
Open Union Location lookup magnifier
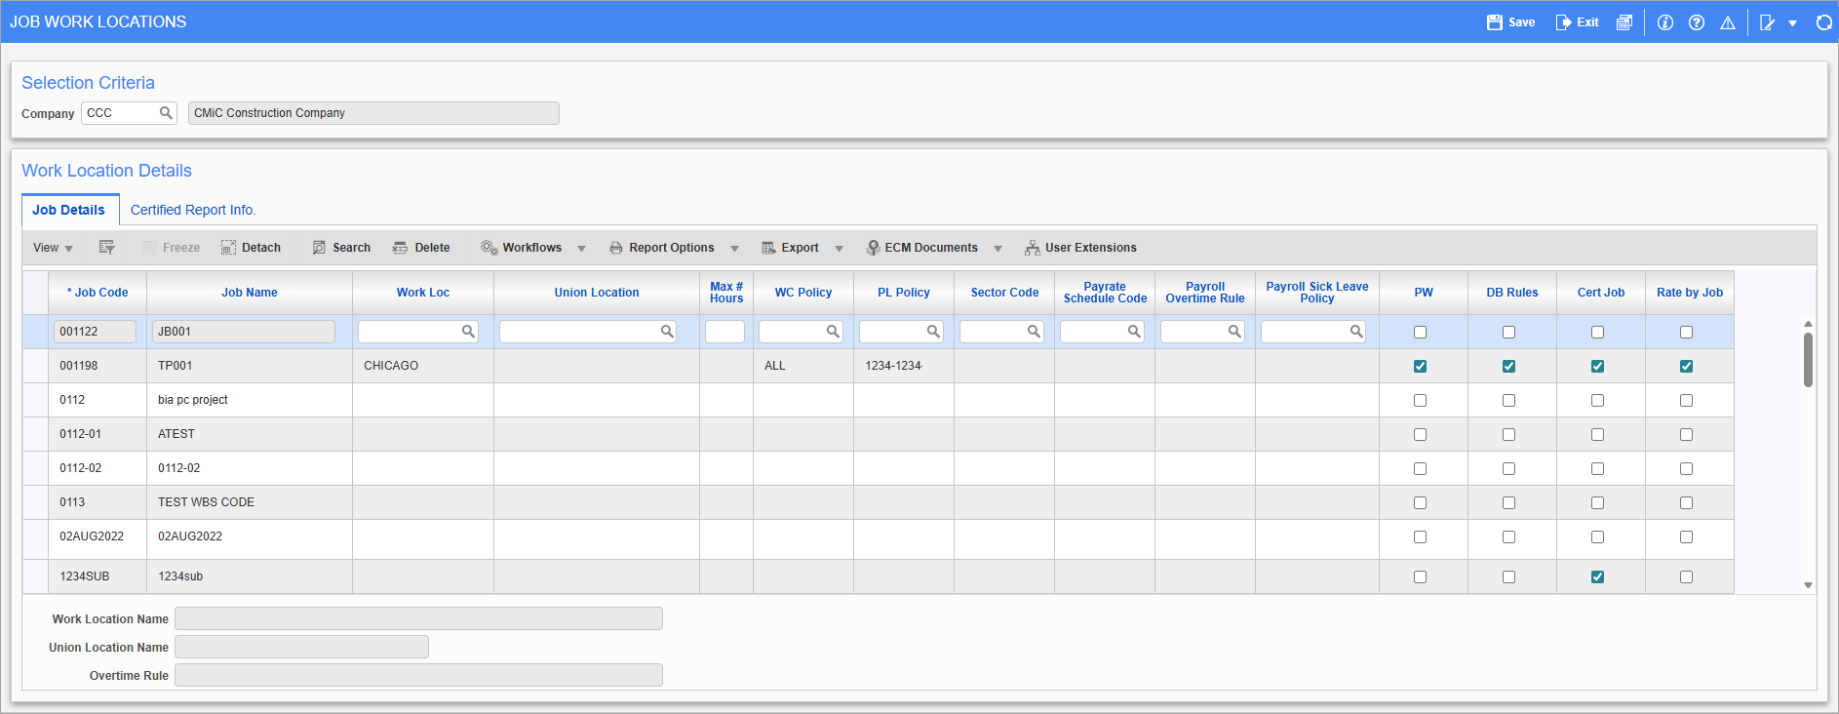667,332
